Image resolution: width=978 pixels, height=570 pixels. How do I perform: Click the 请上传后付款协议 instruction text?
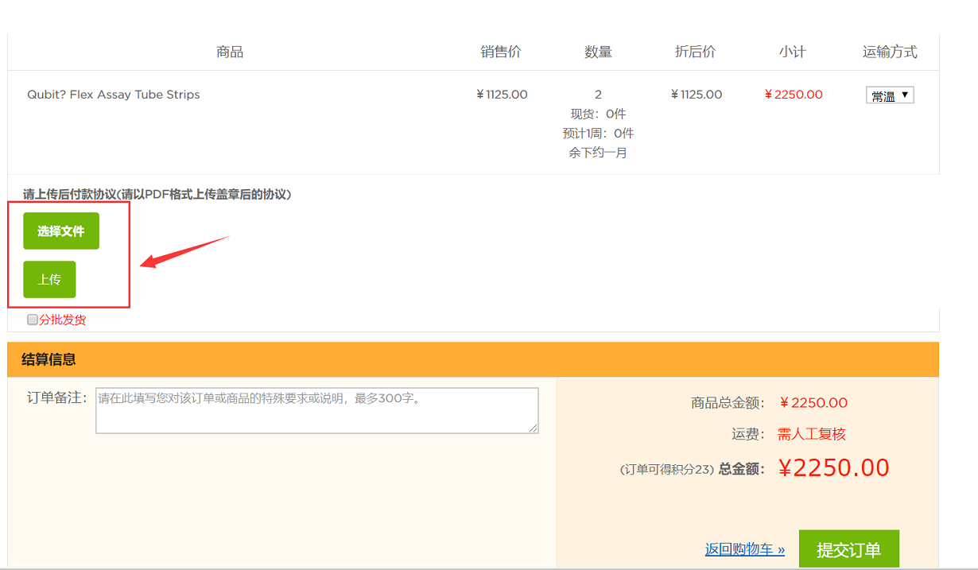(x=157, y=194)
